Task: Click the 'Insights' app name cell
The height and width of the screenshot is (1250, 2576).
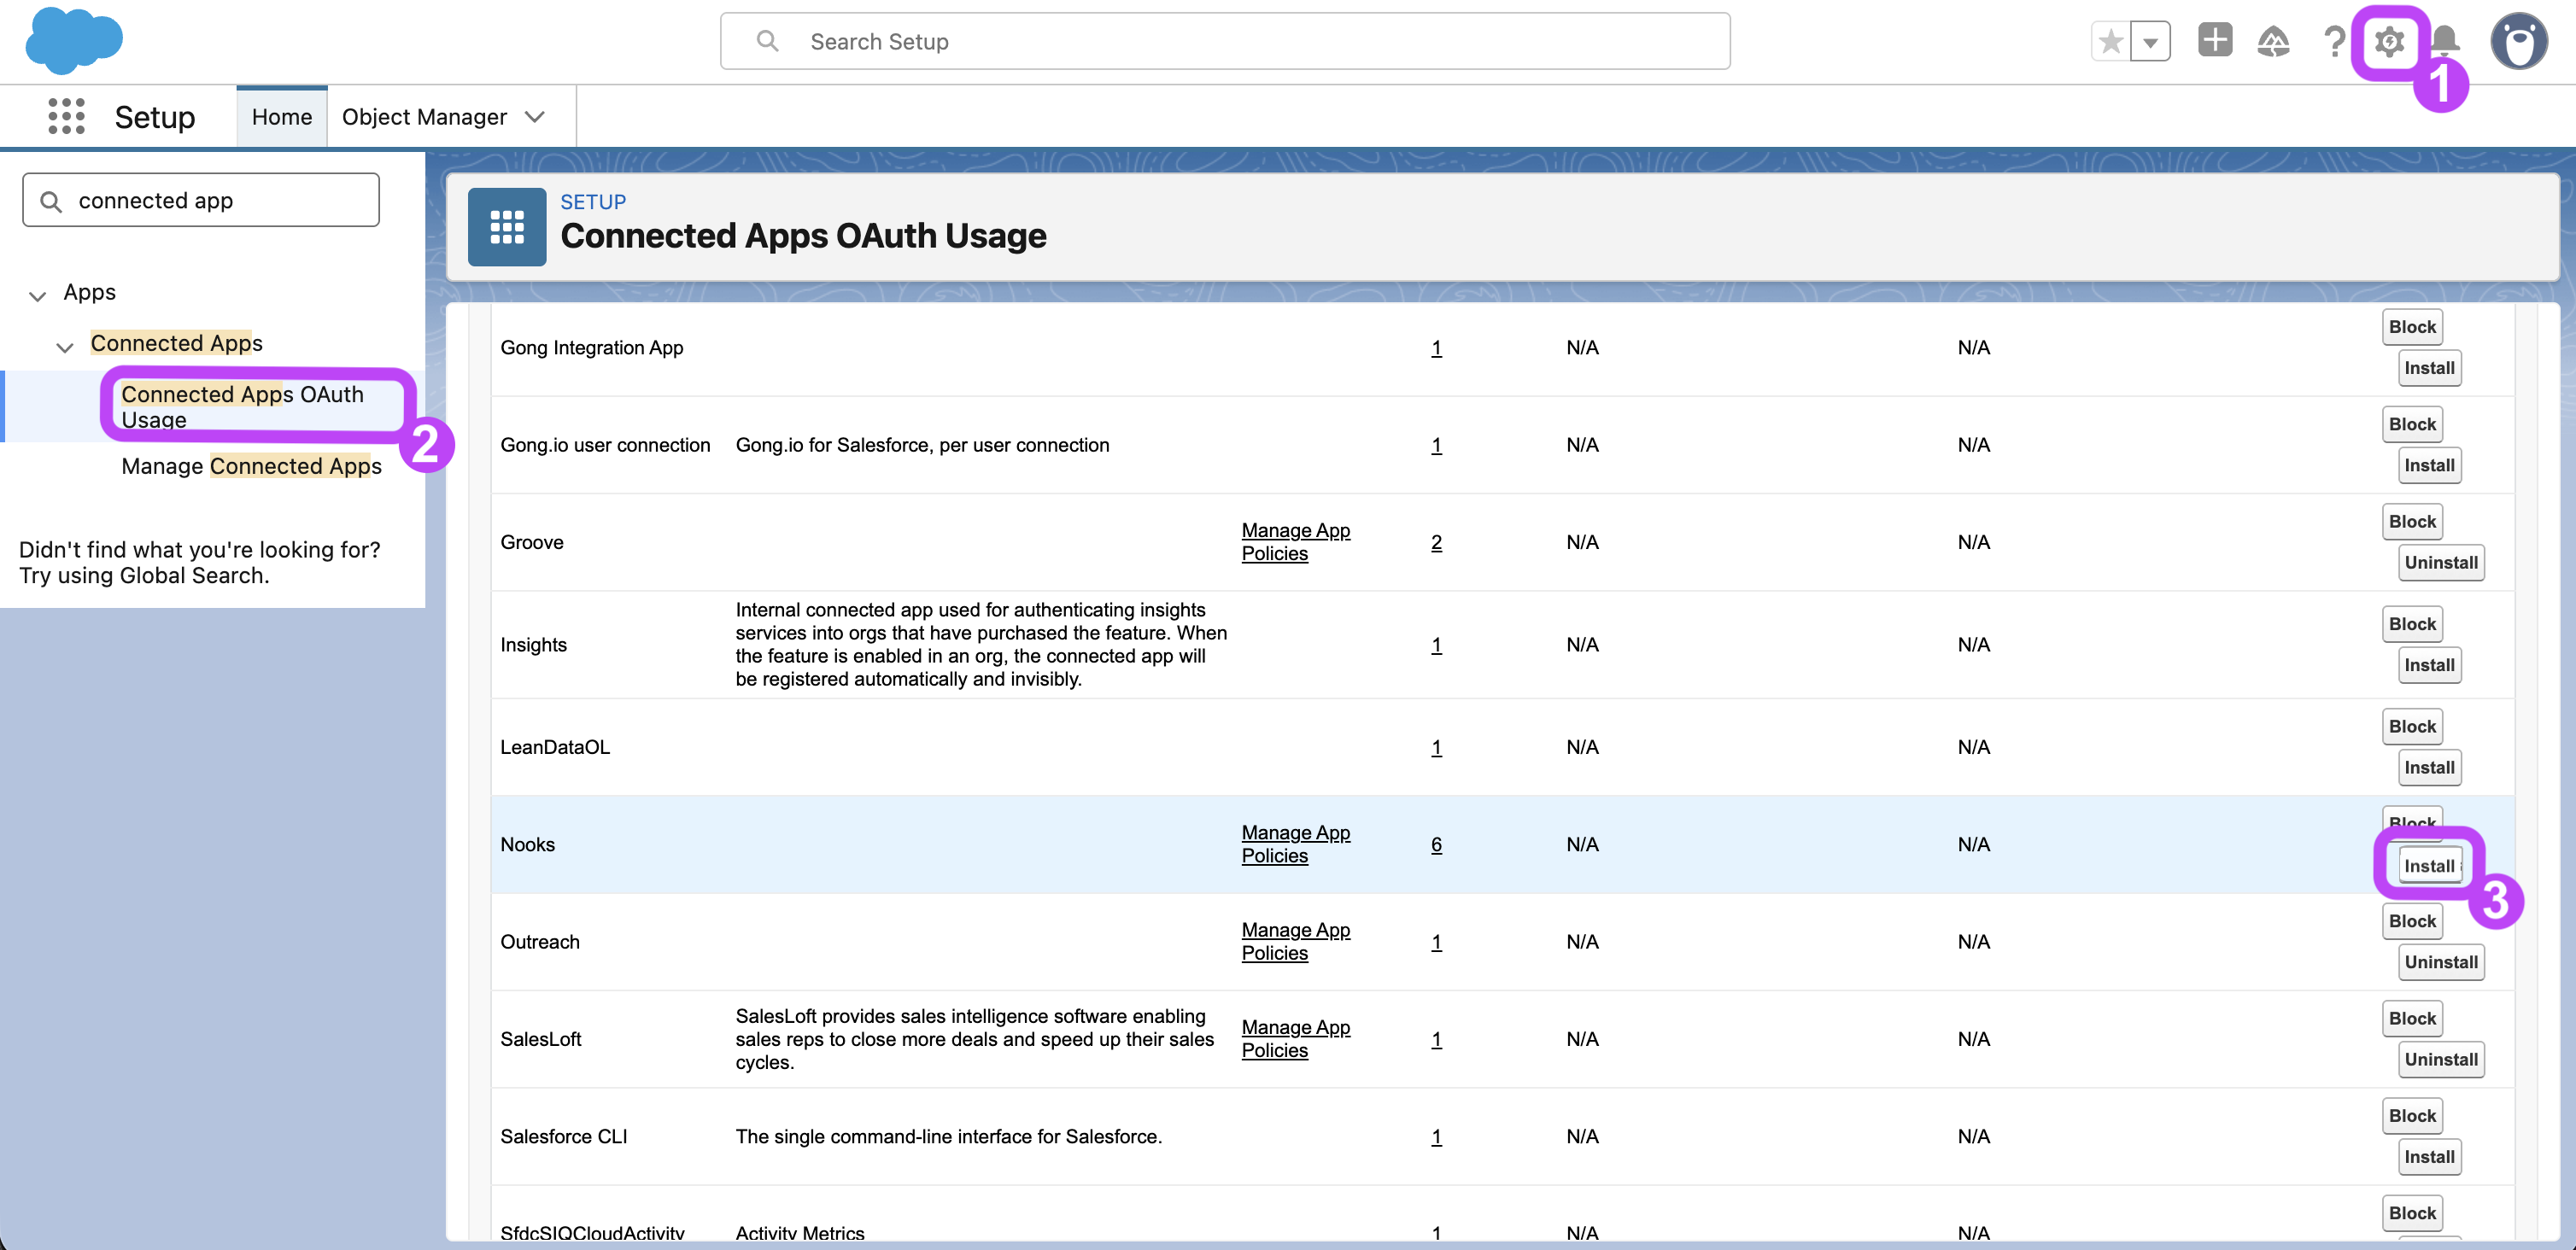Action: (533, 645)
